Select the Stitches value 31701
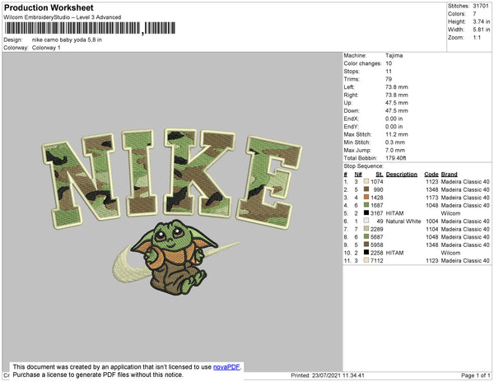Screen dimensions: 494x382 pyautogui.click(x=481, y=6)
